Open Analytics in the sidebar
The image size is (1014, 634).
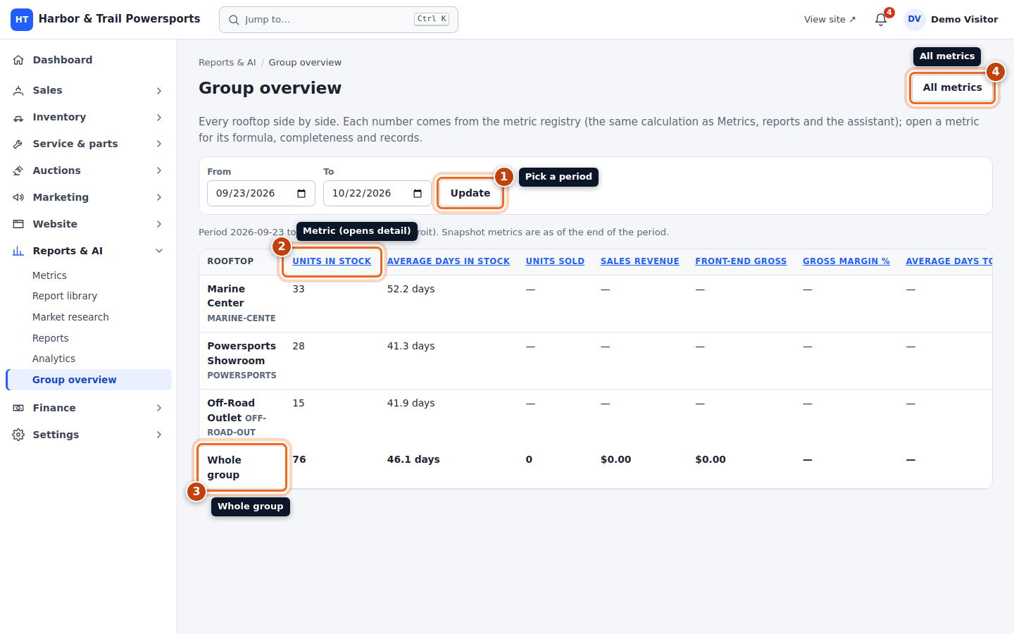tap(89, 359)
